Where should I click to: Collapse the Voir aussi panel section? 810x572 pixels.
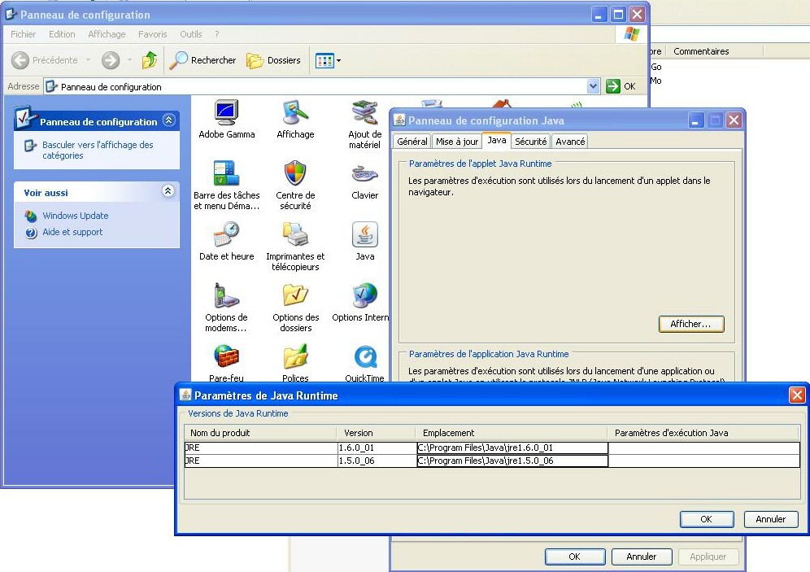point(168,191)
